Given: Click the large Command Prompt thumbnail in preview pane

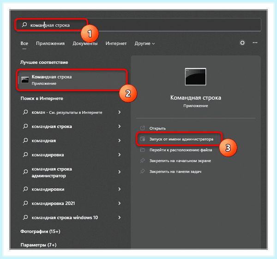Looking at the screenshot, I should point(195,77).
